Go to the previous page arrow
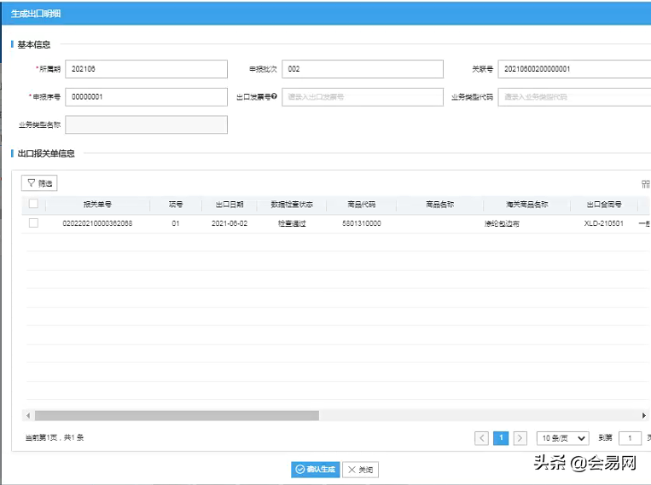 coord(482,438)
